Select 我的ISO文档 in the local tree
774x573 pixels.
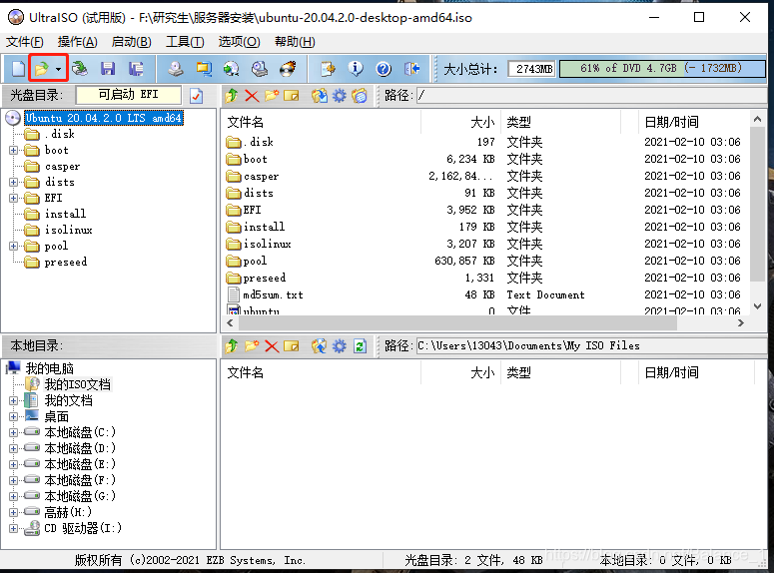(x=78, y=384)
